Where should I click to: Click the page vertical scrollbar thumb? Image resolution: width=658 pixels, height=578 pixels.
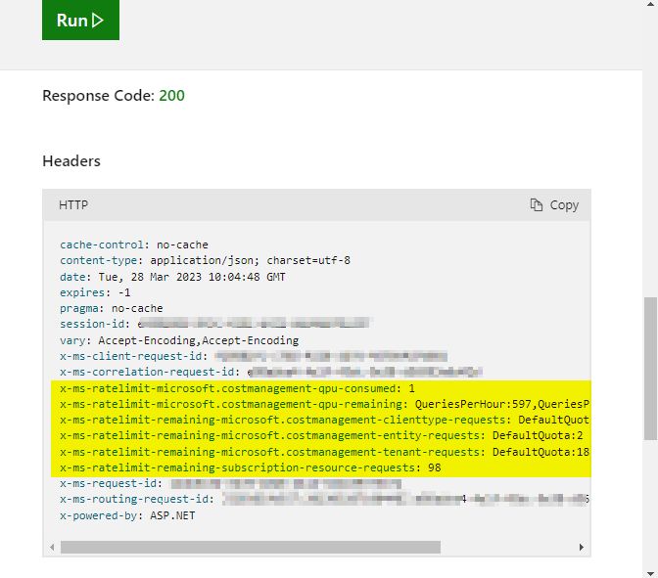click(650, 369)
